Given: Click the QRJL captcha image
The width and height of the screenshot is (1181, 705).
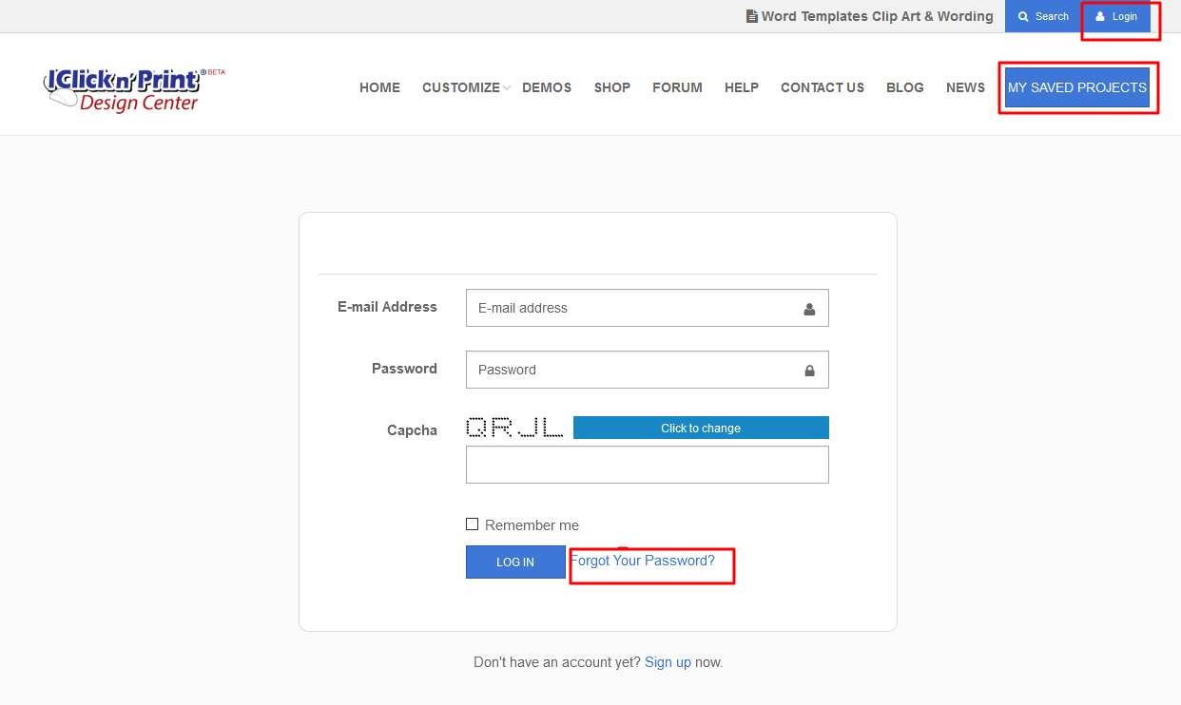Looking at the screenshot, I should click(x=514, y=428).
